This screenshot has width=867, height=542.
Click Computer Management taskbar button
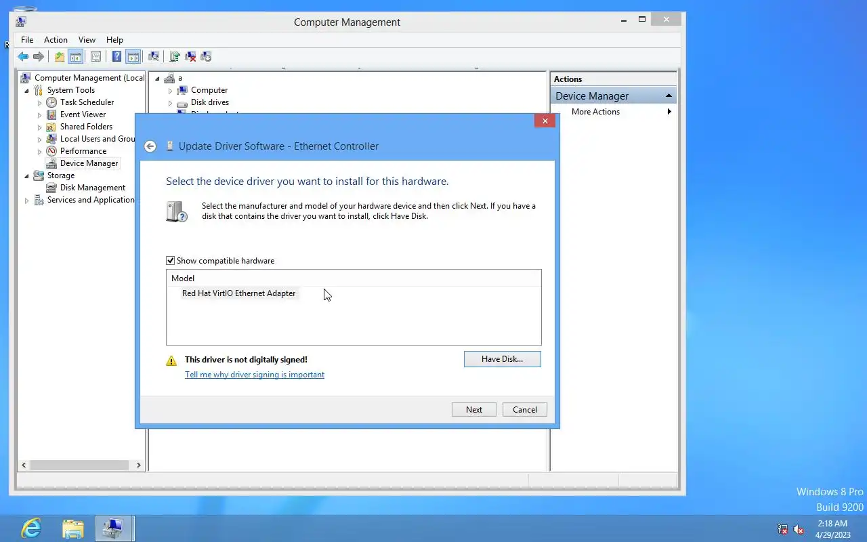(114, 528)
